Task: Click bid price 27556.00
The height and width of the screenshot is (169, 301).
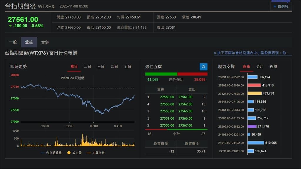Action: pos(167,104)
